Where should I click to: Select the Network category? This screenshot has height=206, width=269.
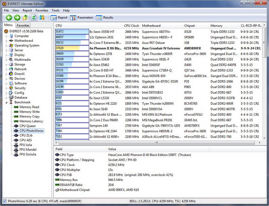[21, 69]
